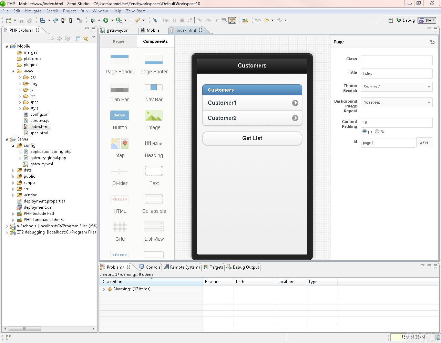441x343 pixels.
Task: Click the Description column header
Action: tap(151, 282)
